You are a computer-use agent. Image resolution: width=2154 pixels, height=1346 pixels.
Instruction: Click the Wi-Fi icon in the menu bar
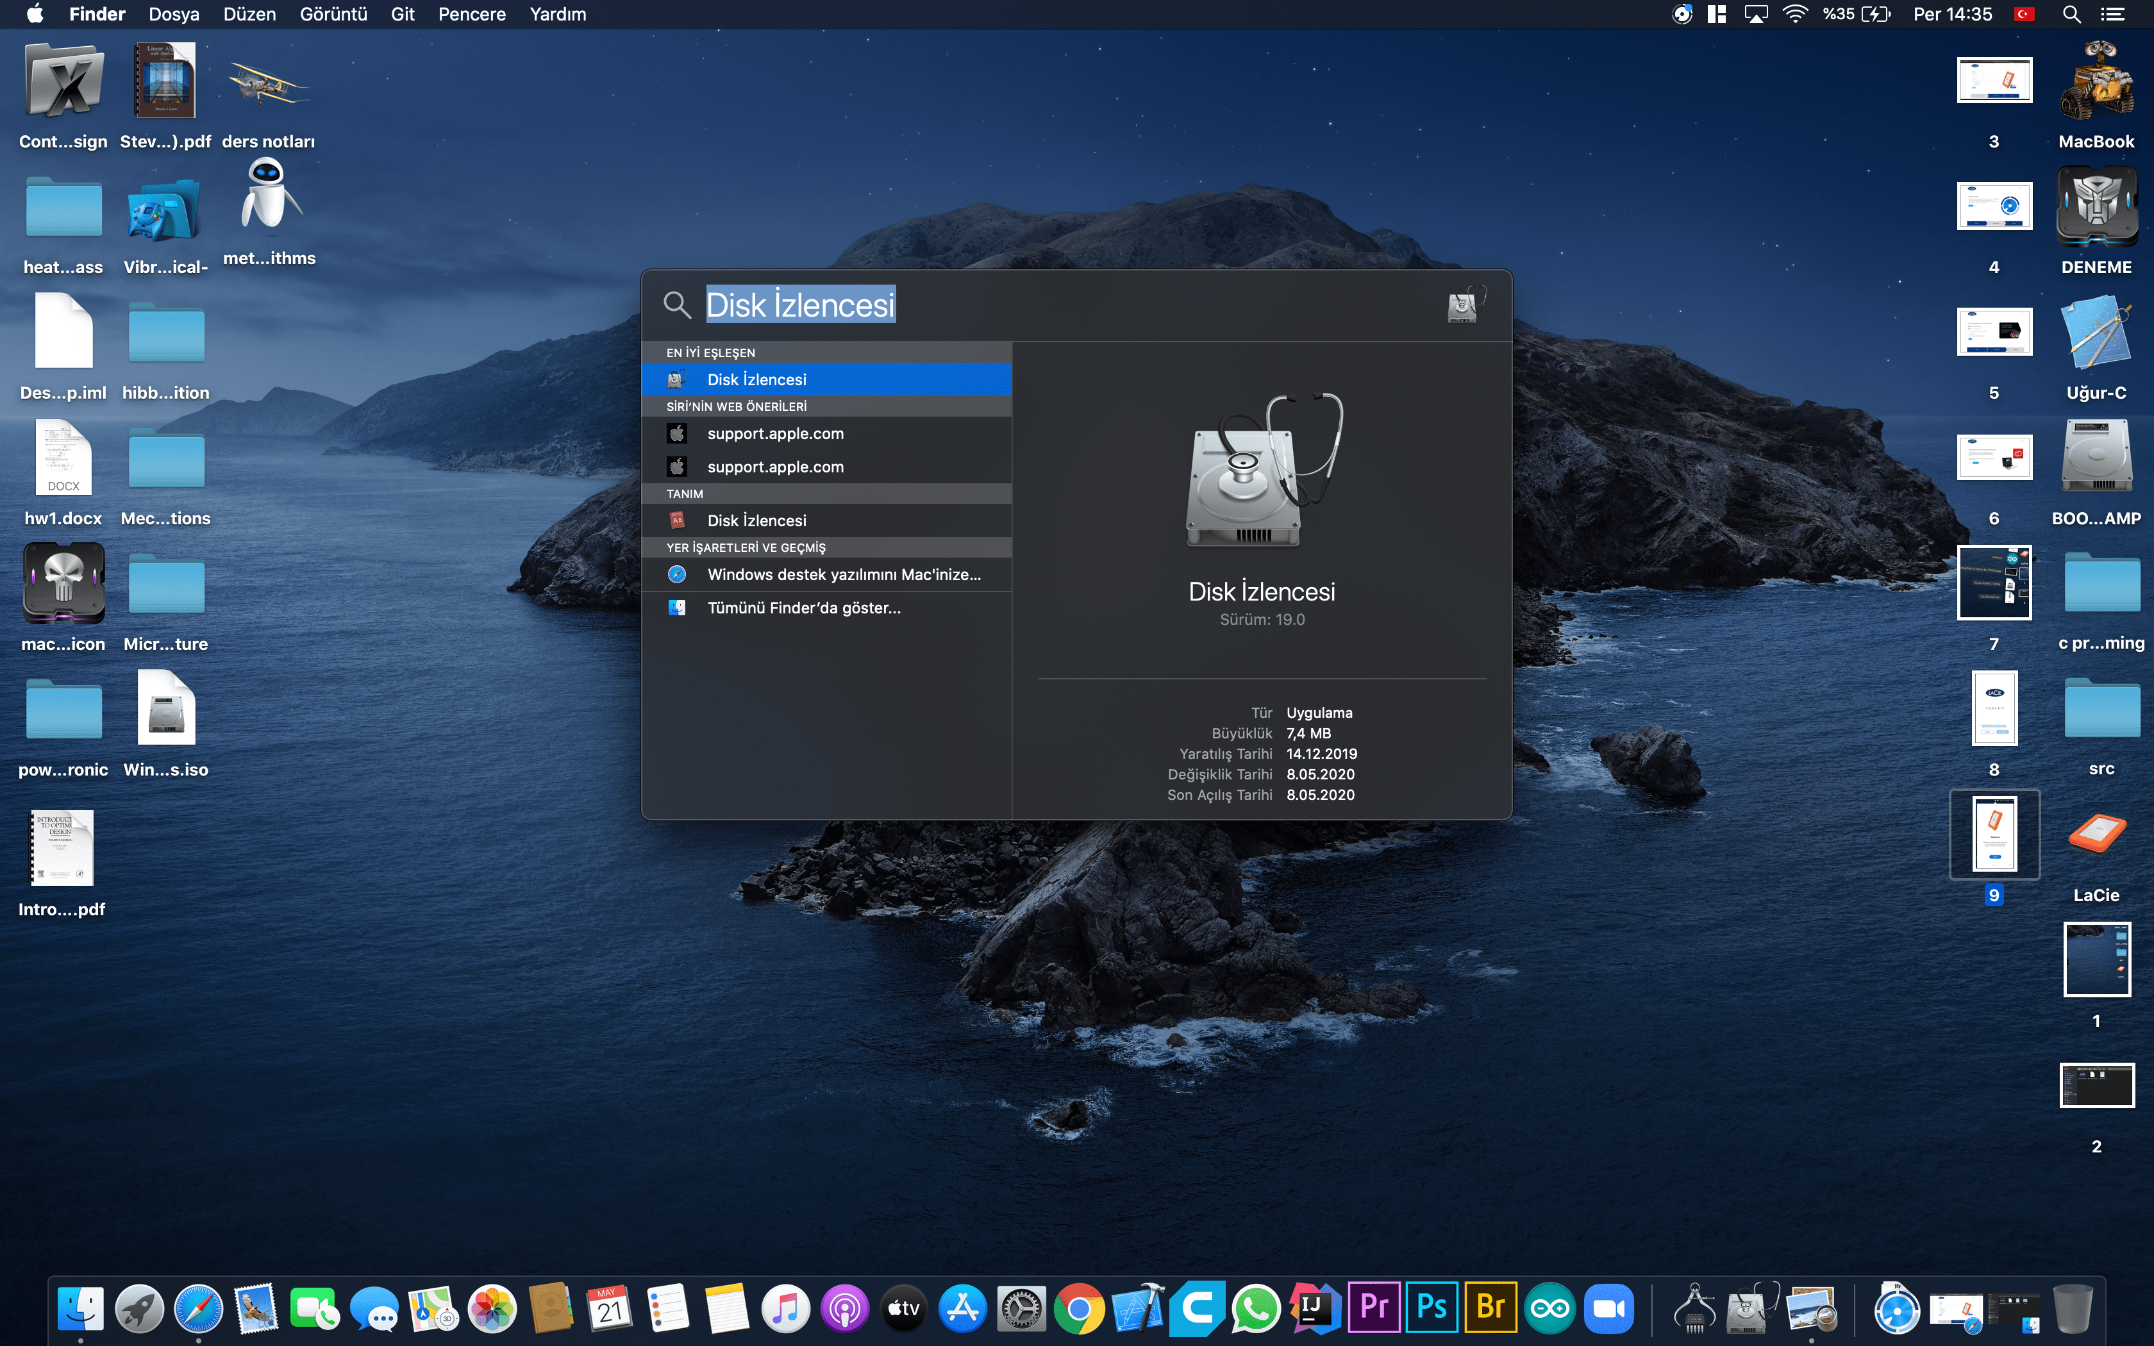(x=1795, y=14)
